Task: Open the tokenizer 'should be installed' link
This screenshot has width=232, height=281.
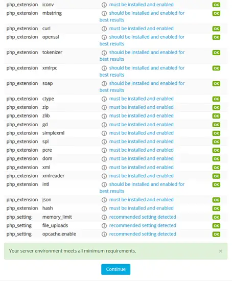Action: [142, 56]
